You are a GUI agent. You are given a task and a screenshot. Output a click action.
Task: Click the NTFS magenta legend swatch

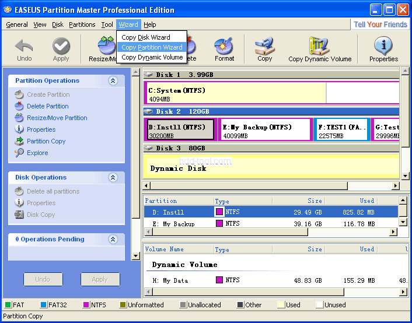pyautogui.click(x=86, y=305)
